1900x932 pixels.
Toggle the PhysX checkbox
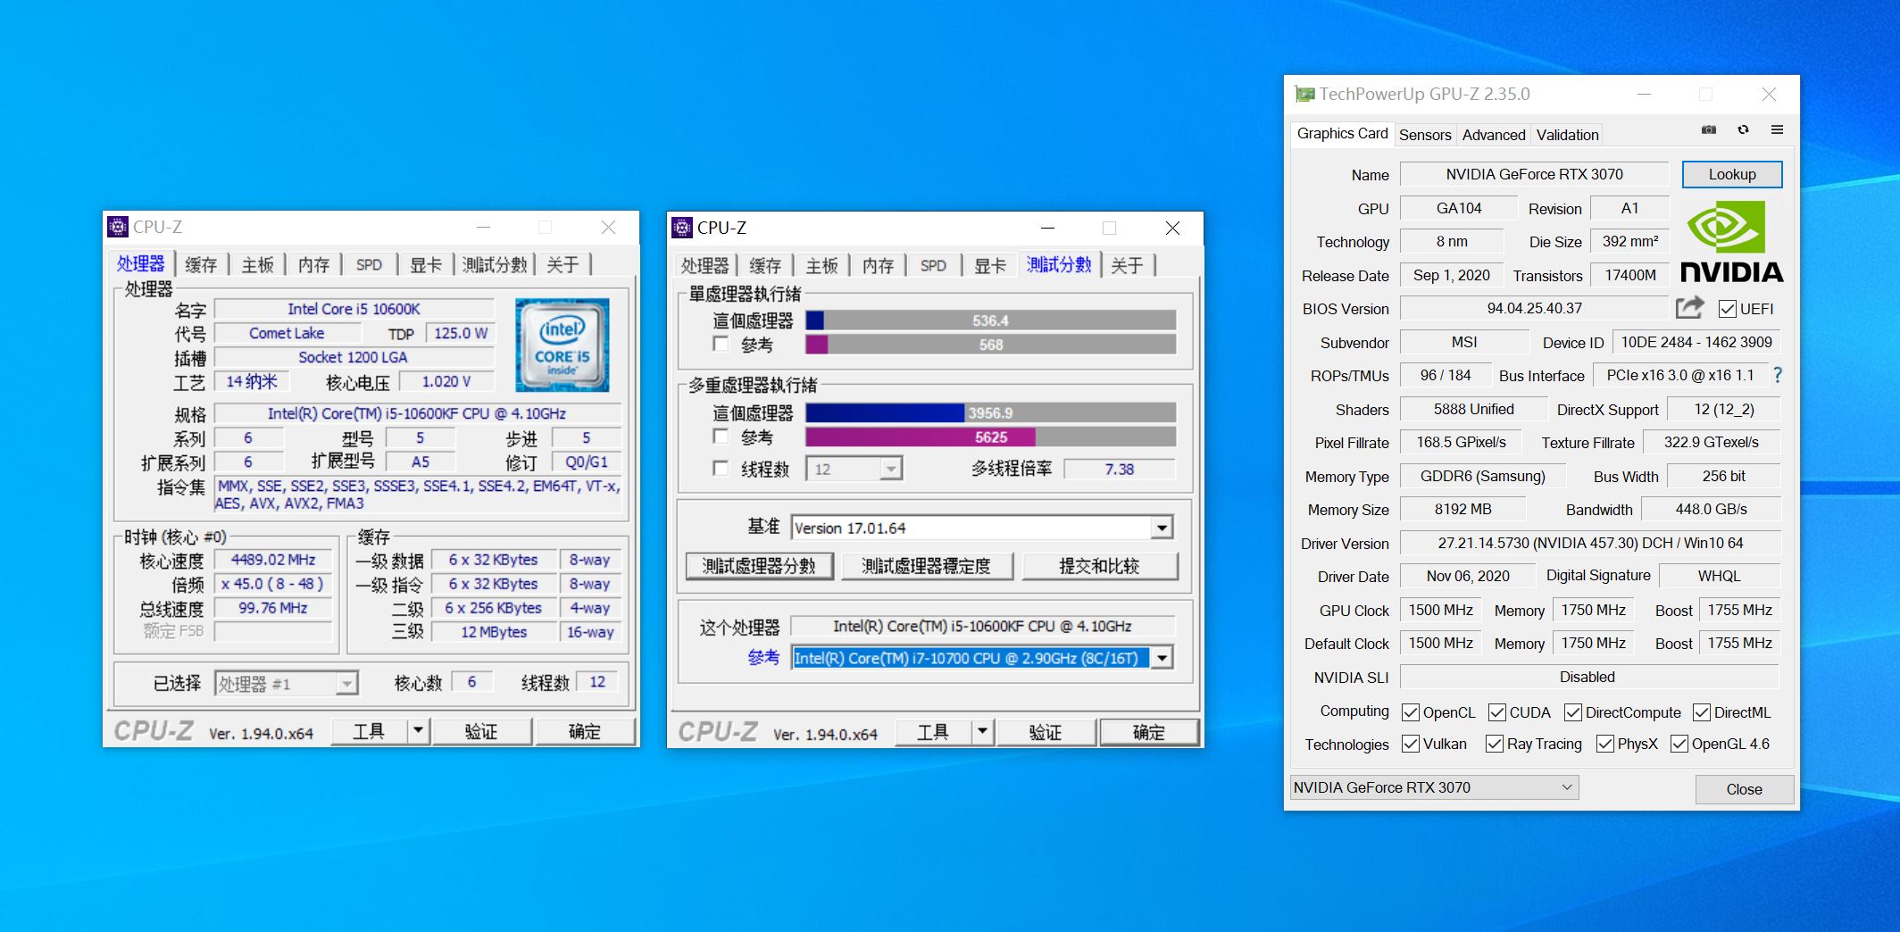click(x=1605, y=744)
